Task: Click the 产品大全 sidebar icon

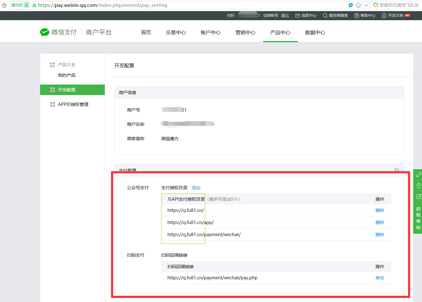Action: 52,65
